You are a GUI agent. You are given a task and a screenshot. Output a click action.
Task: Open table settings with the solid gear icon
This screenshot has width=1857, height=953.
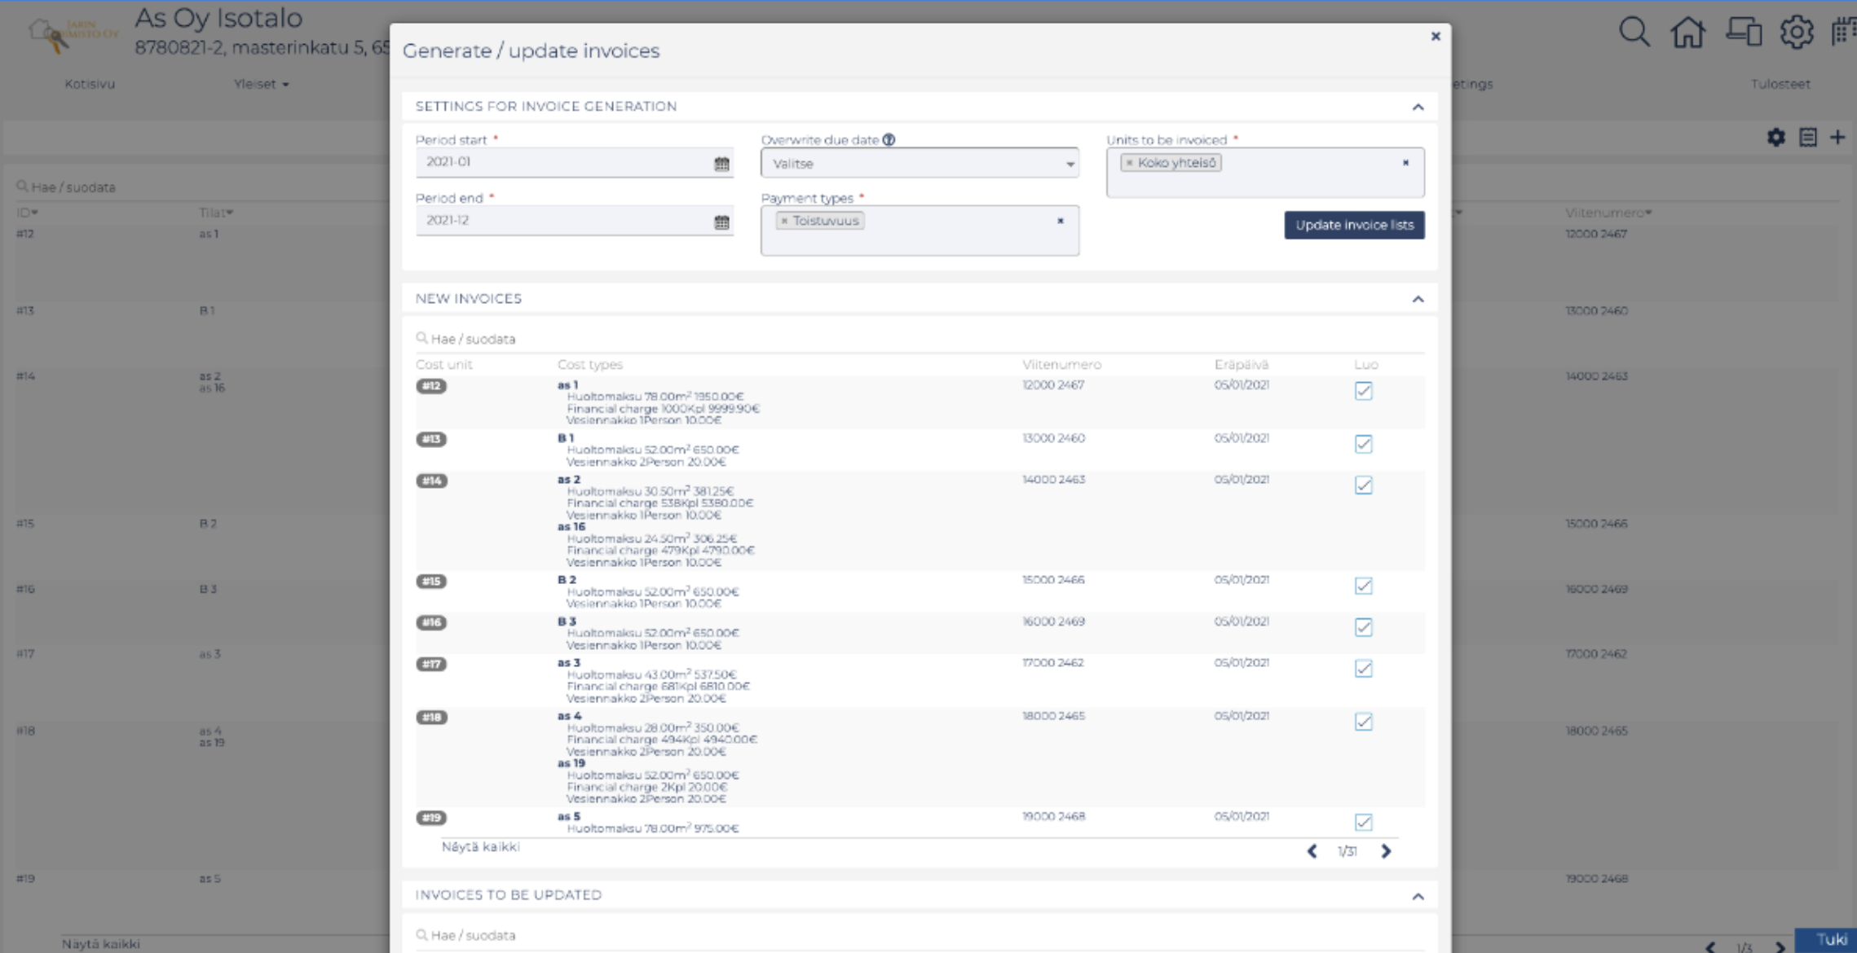tap(1775, 138)
